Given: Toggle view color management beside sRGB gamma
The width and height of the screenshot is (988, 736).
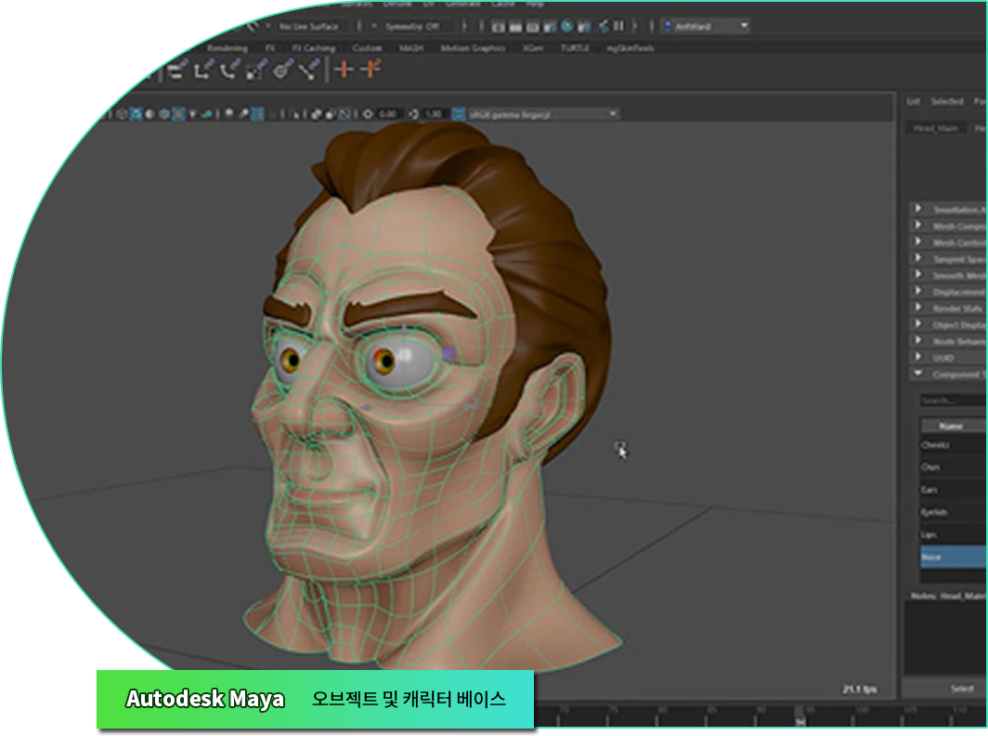Looking at the screenshot, I should 459,114.
